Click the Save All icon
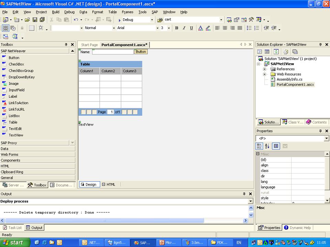The image size is (330, 247). tap(42, 20)
